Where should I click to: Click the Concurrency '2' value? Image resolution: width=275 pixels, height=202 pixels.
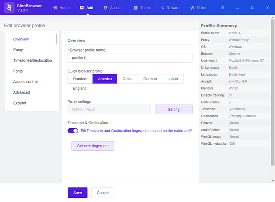click(230, 102)
